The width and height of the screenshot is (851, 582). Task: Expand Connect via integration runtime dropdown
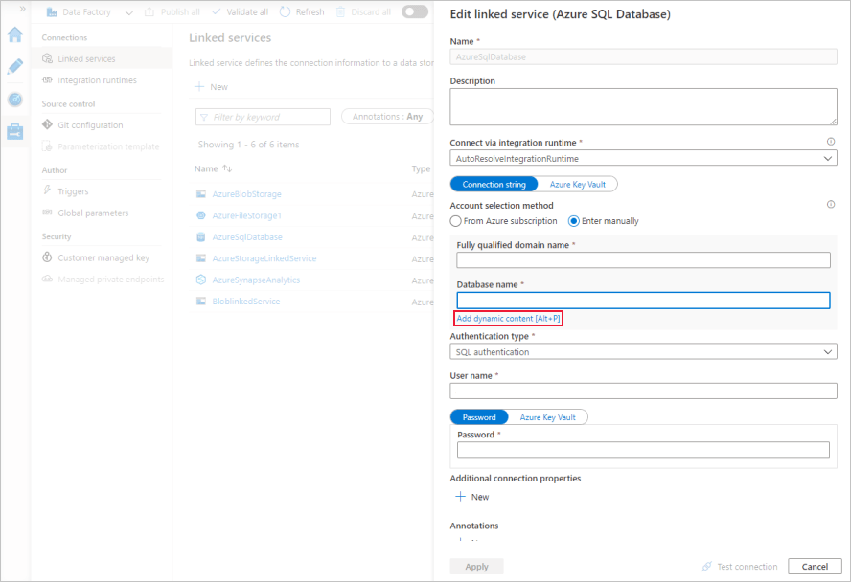(643, 158)
